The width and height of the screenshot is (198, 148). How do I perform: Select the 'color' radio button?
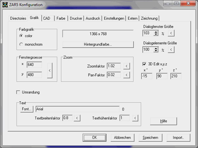point(21,36)
